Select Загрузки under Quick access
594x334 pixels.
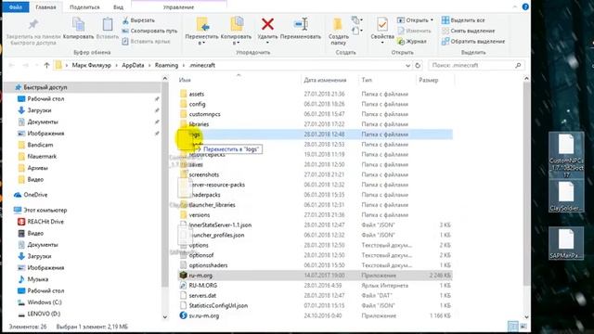point(39,110)
